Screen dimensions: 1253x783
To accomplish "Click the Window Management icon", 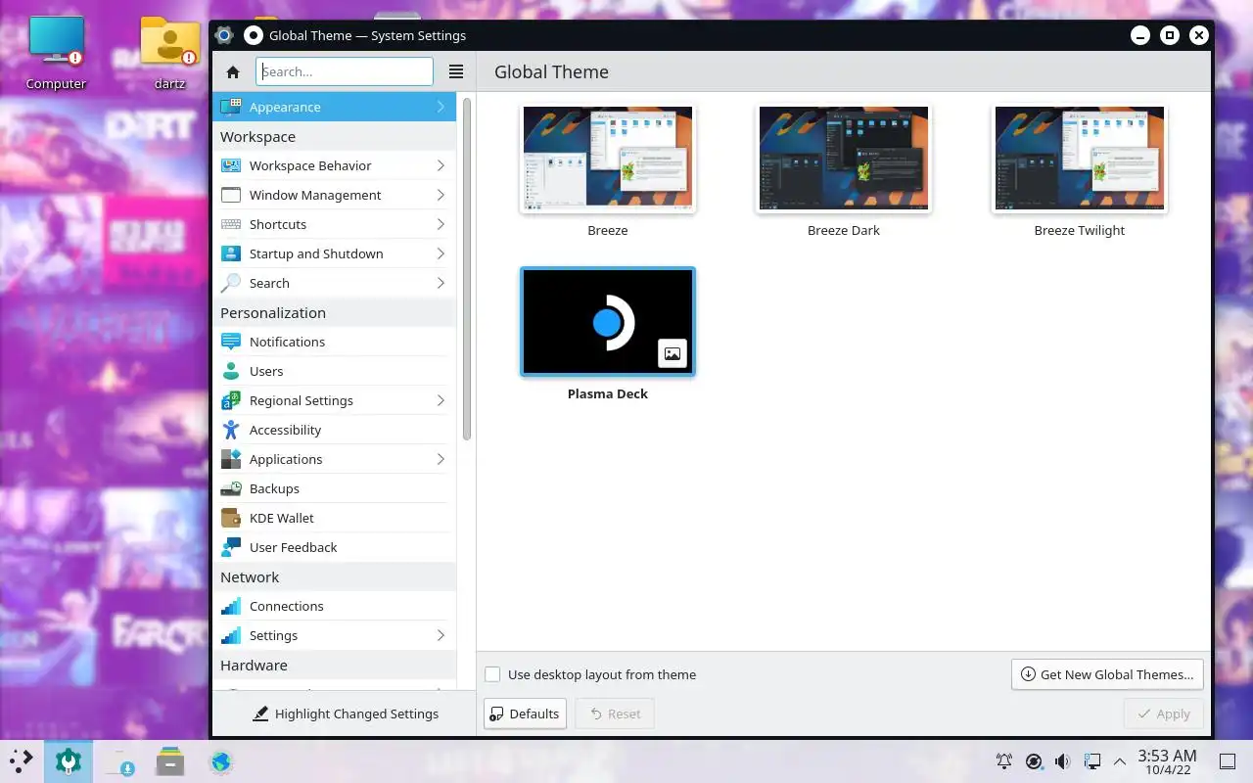I will click(231, 195).
